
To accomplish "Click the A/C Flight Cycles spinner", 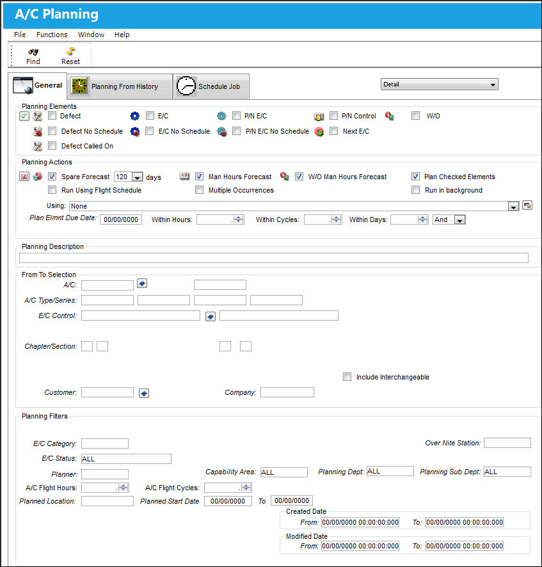I will click(246, 488).
